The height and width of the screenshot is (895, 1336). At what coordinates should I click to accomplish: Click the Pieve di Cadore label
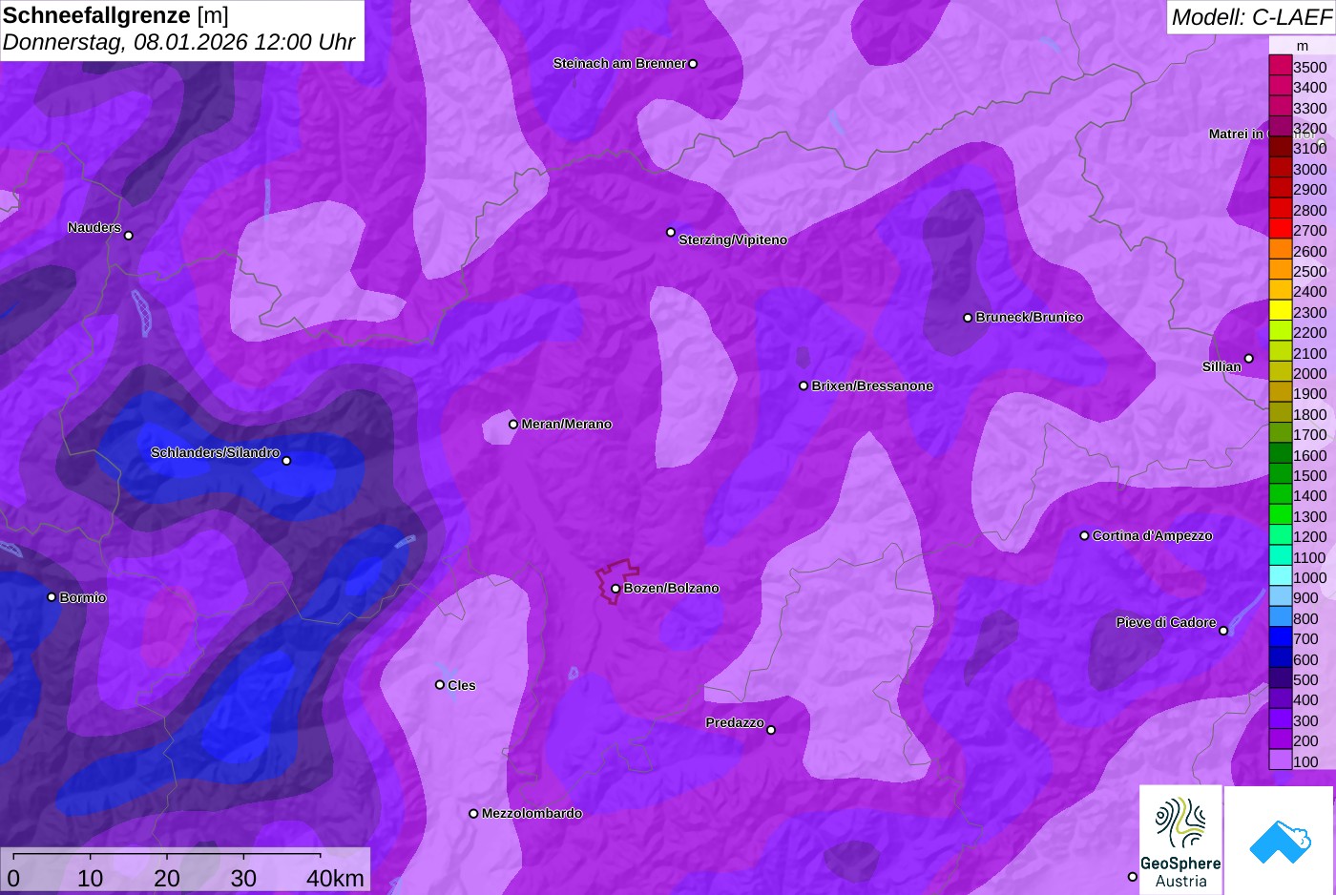pyautogui.click(x=1166, y=622)
